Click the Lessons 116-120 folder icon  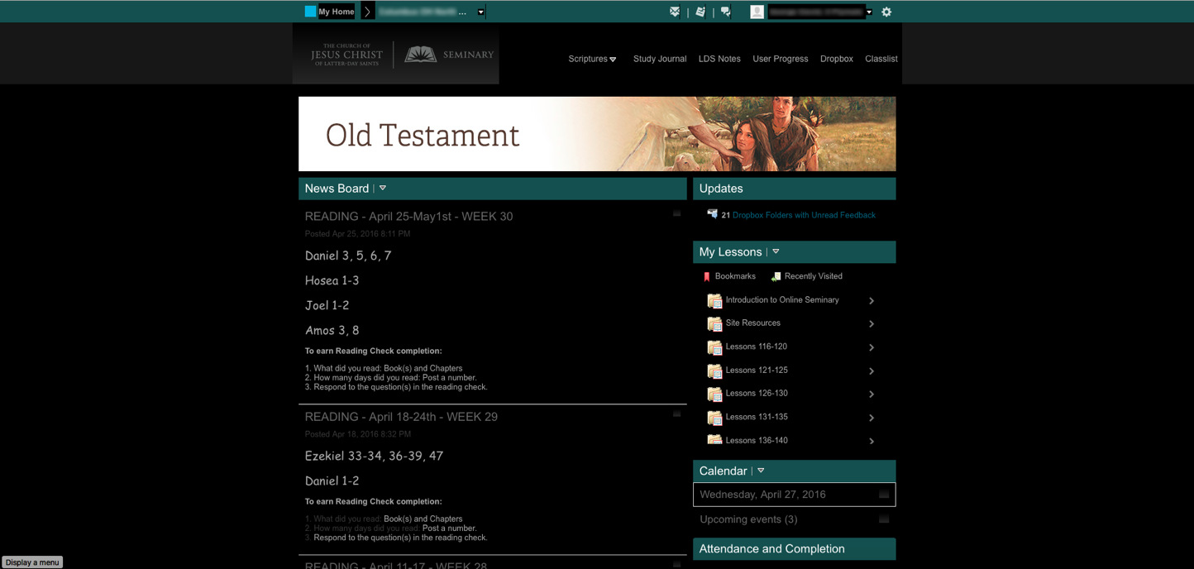point(714,347)
